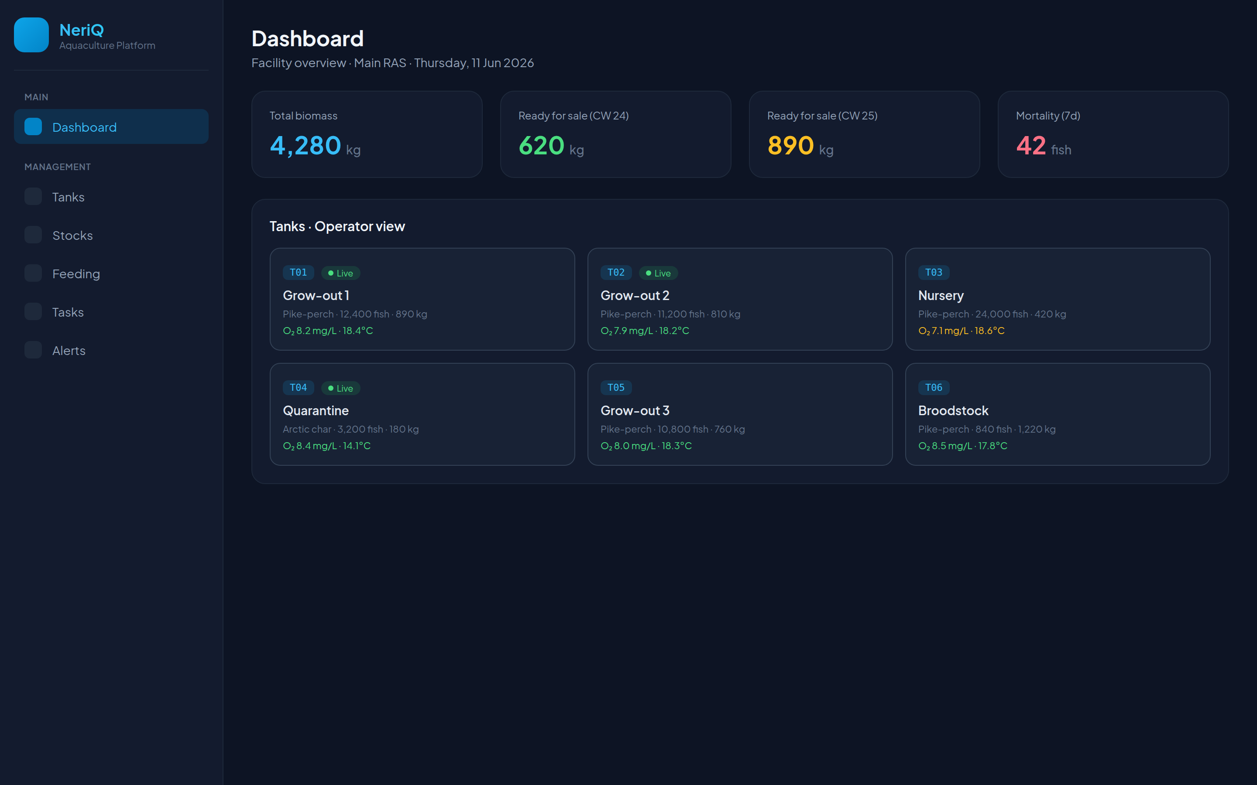Open the Grow-out 3 tank card

[740, 414]
